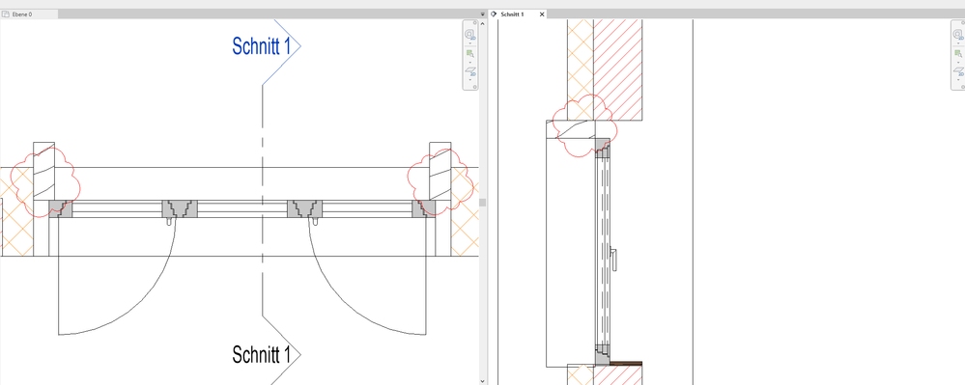Open the tab list dropdown of the left pane

483,14
